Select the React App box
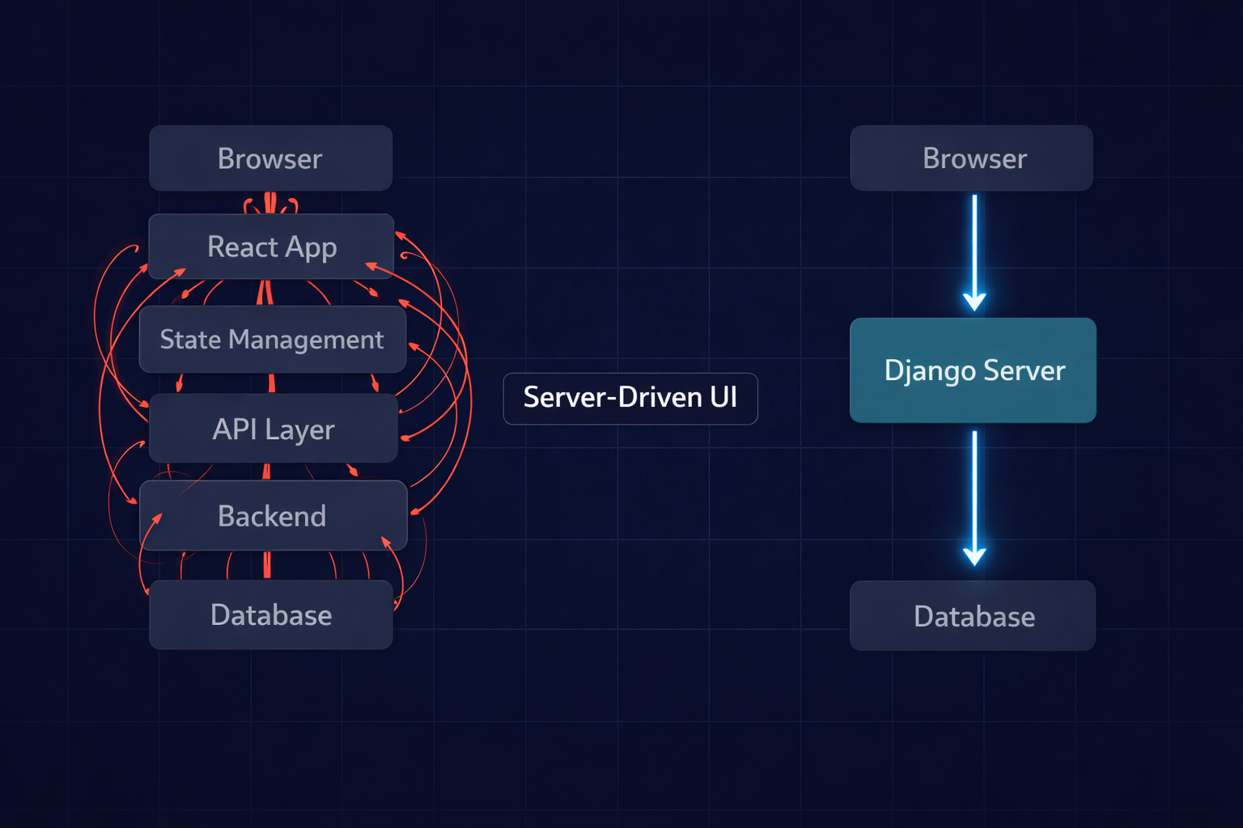The height and width of the screenshot is (828, 1243). 271,246
